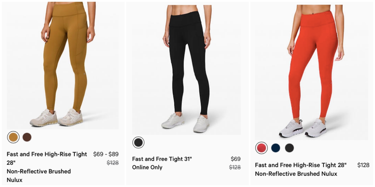
Task: Open the black tights product image
Action: [187, 67]
